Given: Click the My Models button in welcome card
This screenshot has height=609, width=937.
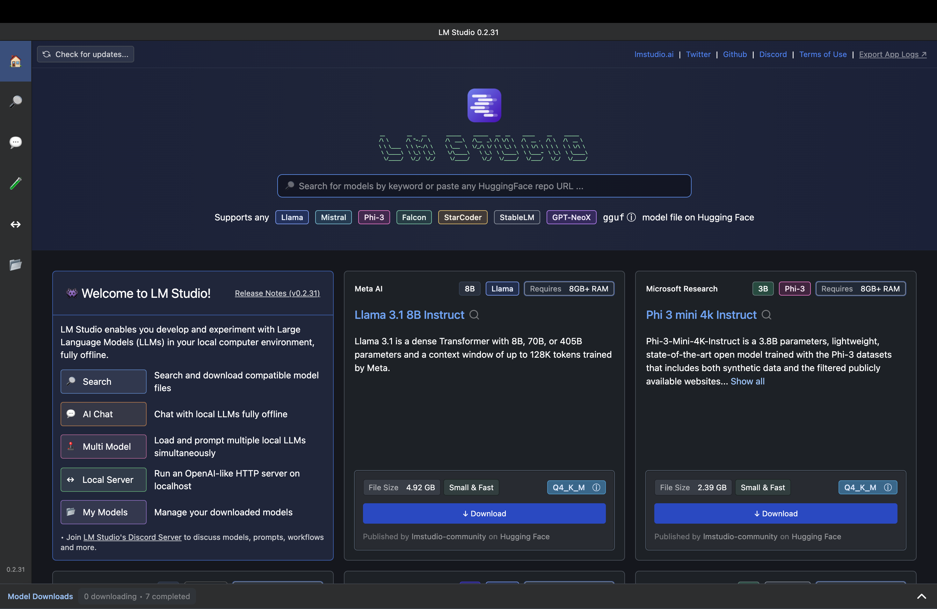Looking at the screenshot, I should click(x=104, y=512).
